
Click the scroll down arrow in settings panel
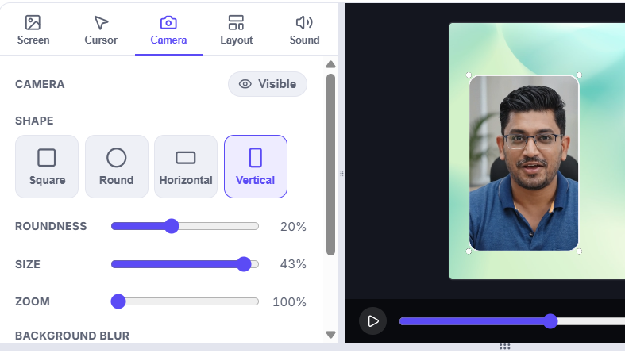[x=330, y=334]
